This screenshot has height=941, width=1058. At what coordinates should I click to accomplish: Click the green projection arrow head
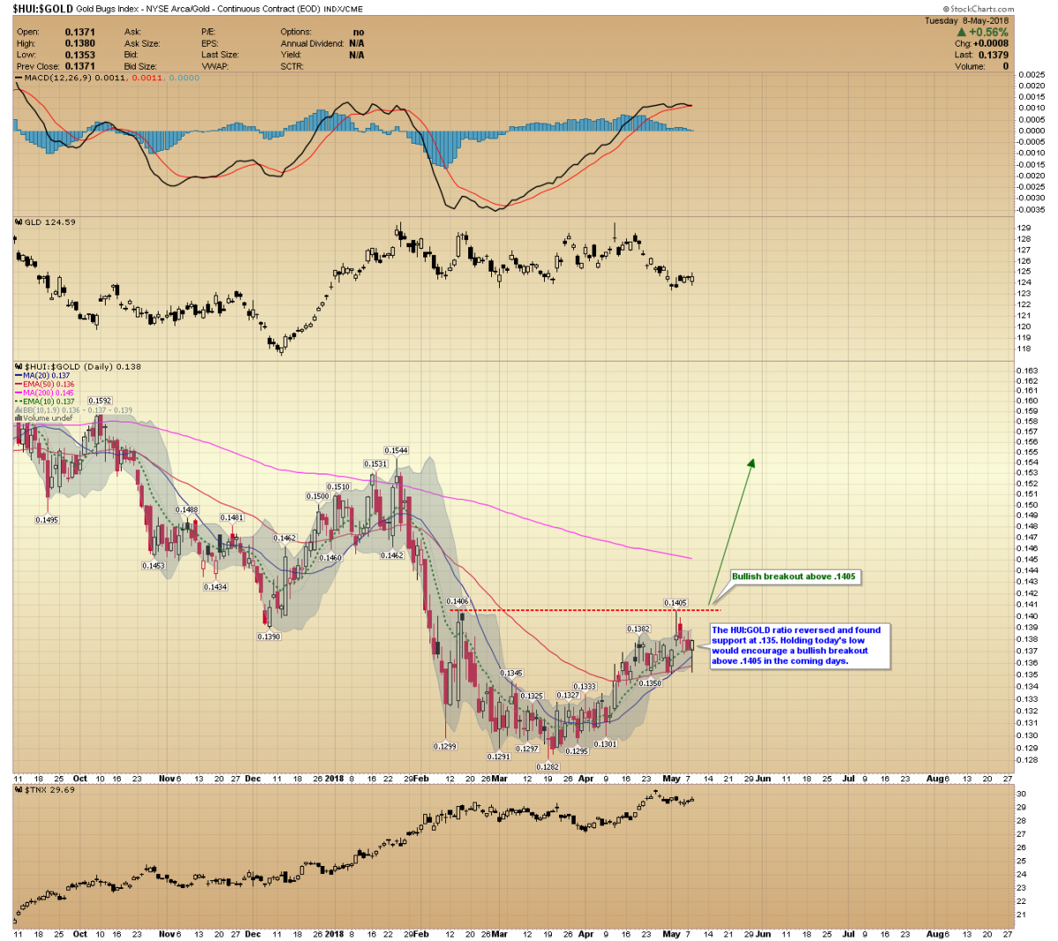tap(751, 463)
